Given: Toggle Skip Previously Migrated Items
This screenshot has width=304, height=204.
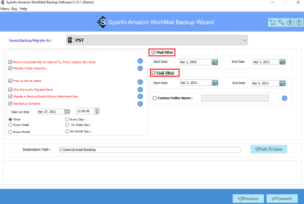Looking at the screenshot, I should click(10, 90).
